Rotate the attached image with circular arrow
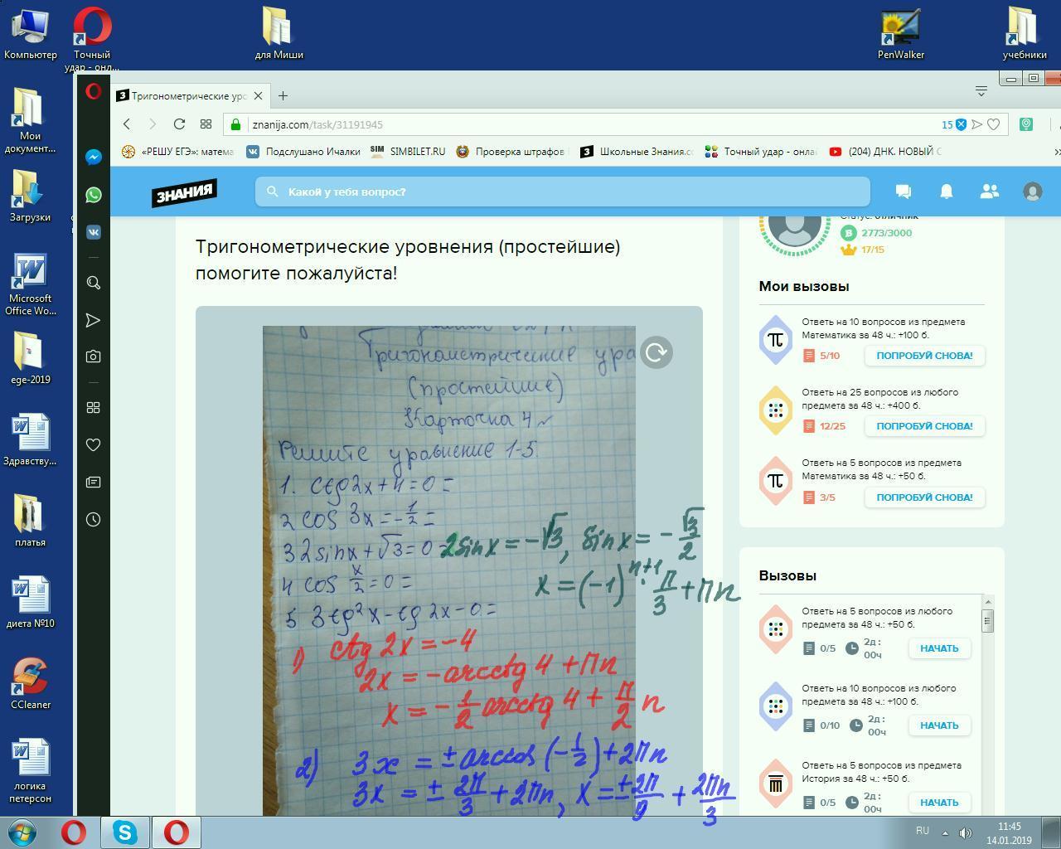This screenshot has width=1061, height=849. coord(656,352)
